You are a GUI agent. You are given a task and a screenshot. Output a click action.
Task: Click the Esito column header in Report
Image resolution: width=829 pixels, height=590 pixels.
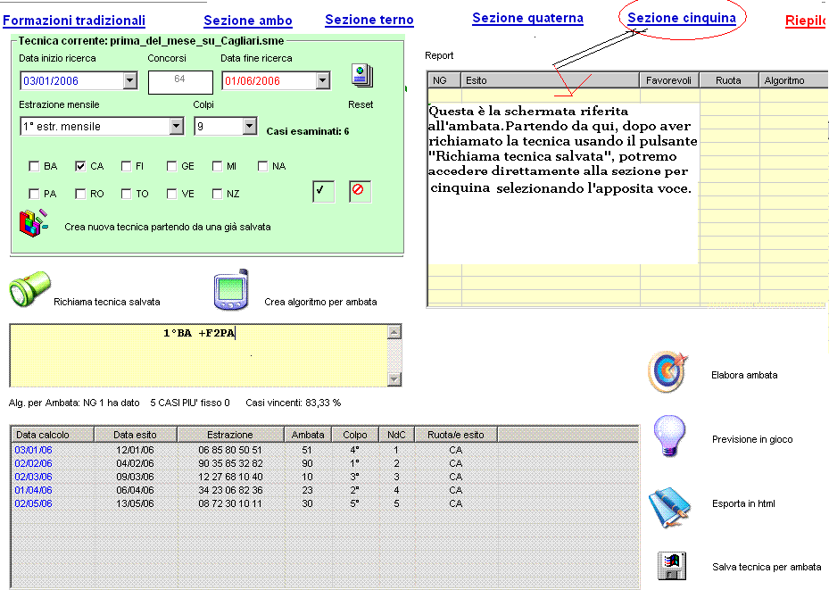coord(550,80)
